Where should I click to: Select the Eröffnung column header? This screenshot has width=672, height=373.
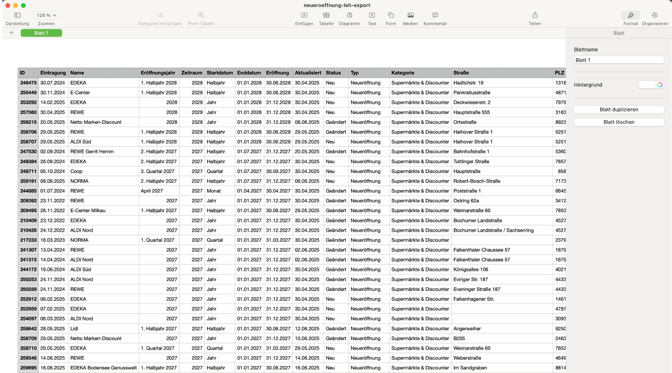(x=278, y=73)
